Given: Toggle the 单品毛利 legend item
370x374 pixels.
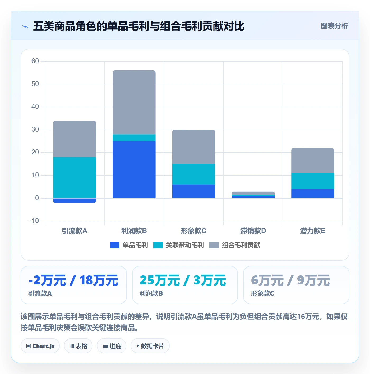Looking at the screenshot, I should pyautogui.click(x=129, y=245).
